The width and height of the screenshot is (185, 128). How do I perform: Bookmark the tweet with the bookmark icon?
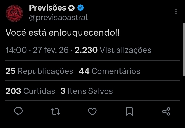point(129,111)
